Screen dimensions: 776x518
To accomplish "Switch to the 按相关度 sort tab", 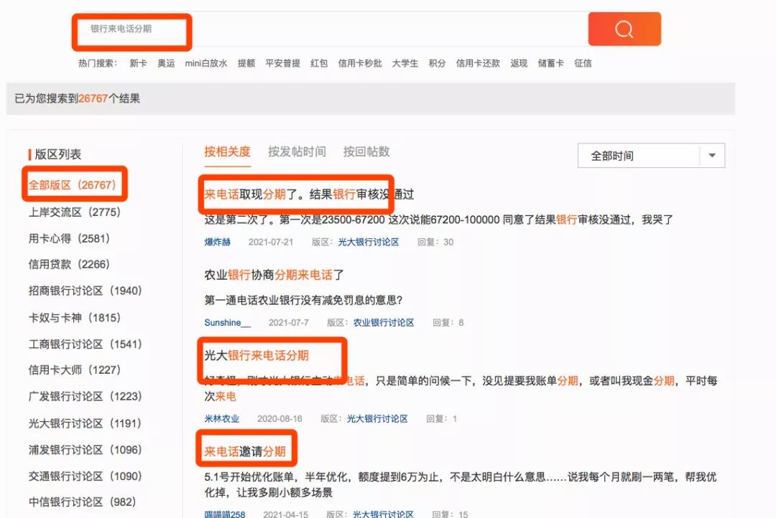I will click(227, 151).
